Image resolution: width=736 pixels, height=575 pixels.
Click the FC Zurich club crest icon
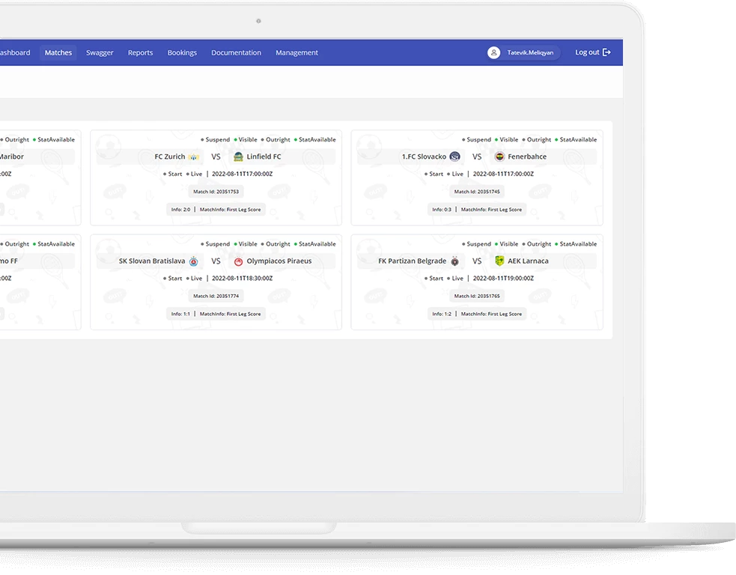coord(193,156)
